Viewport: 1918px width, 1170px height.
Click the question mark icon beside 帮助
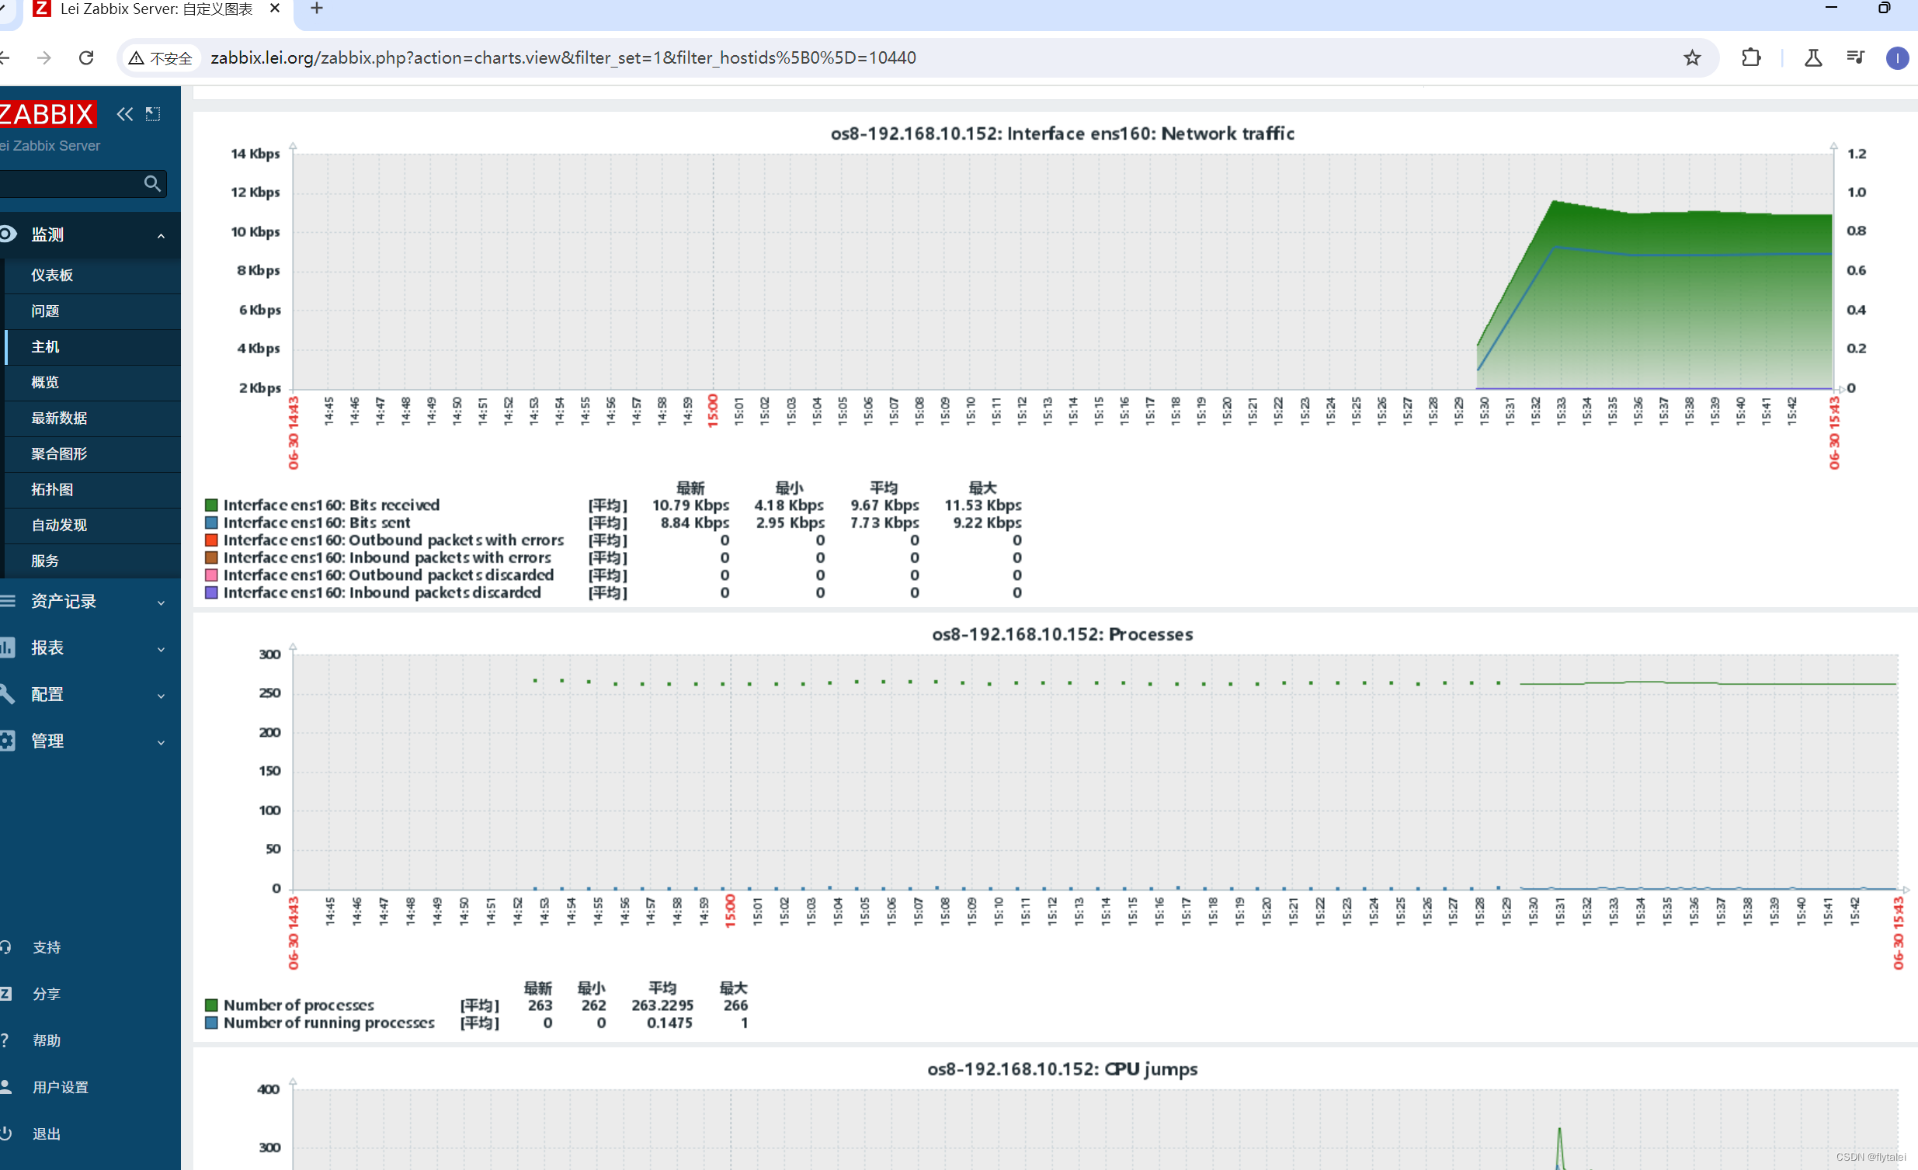[x=5, y=1041]
